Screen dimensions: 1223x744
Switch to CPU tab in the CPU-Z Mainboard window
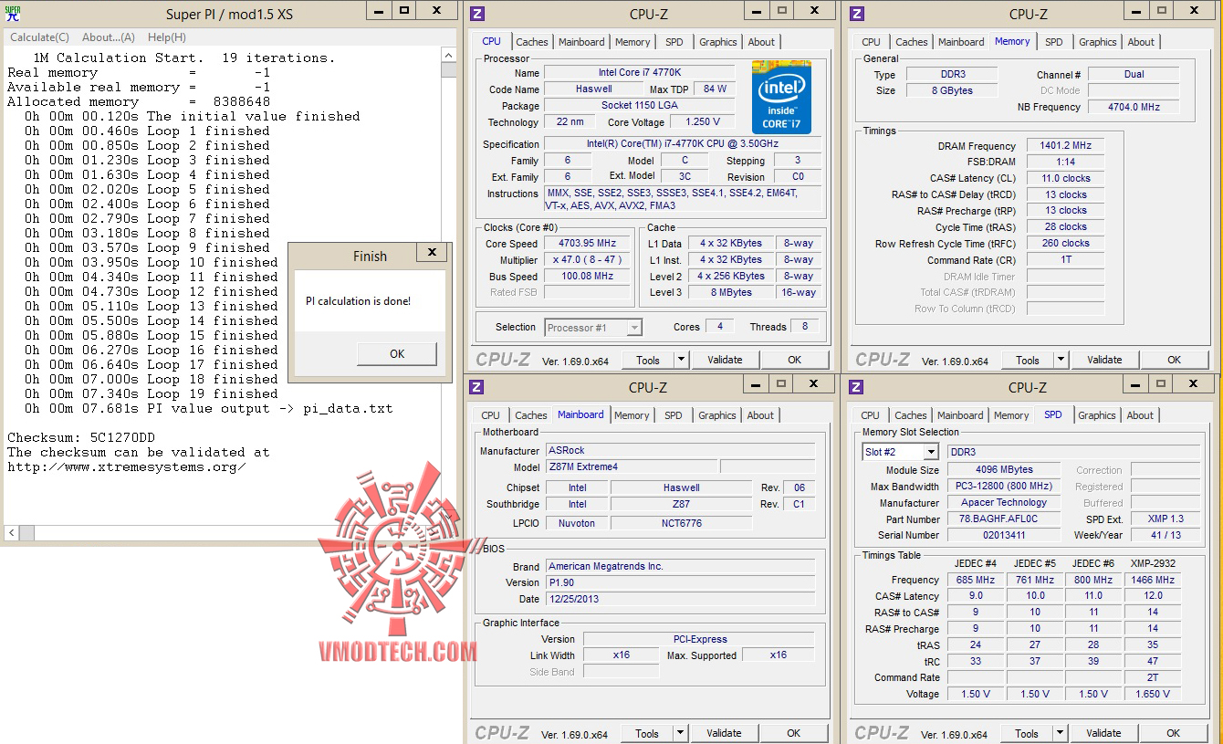491,415
